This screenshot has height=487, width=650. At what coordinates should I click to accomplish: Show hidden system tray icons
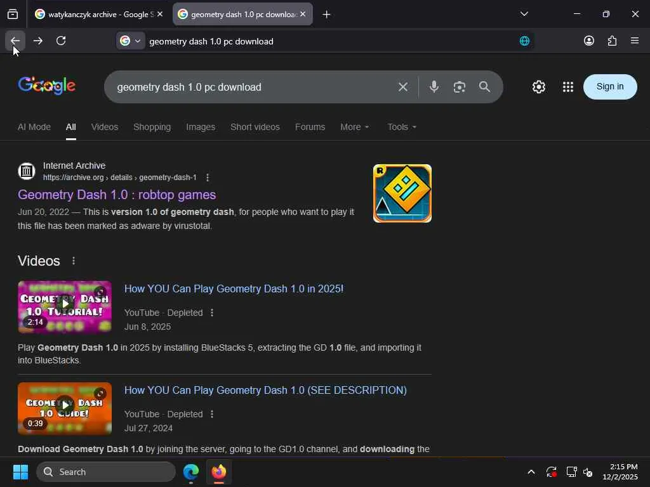[x=531, y=472]
